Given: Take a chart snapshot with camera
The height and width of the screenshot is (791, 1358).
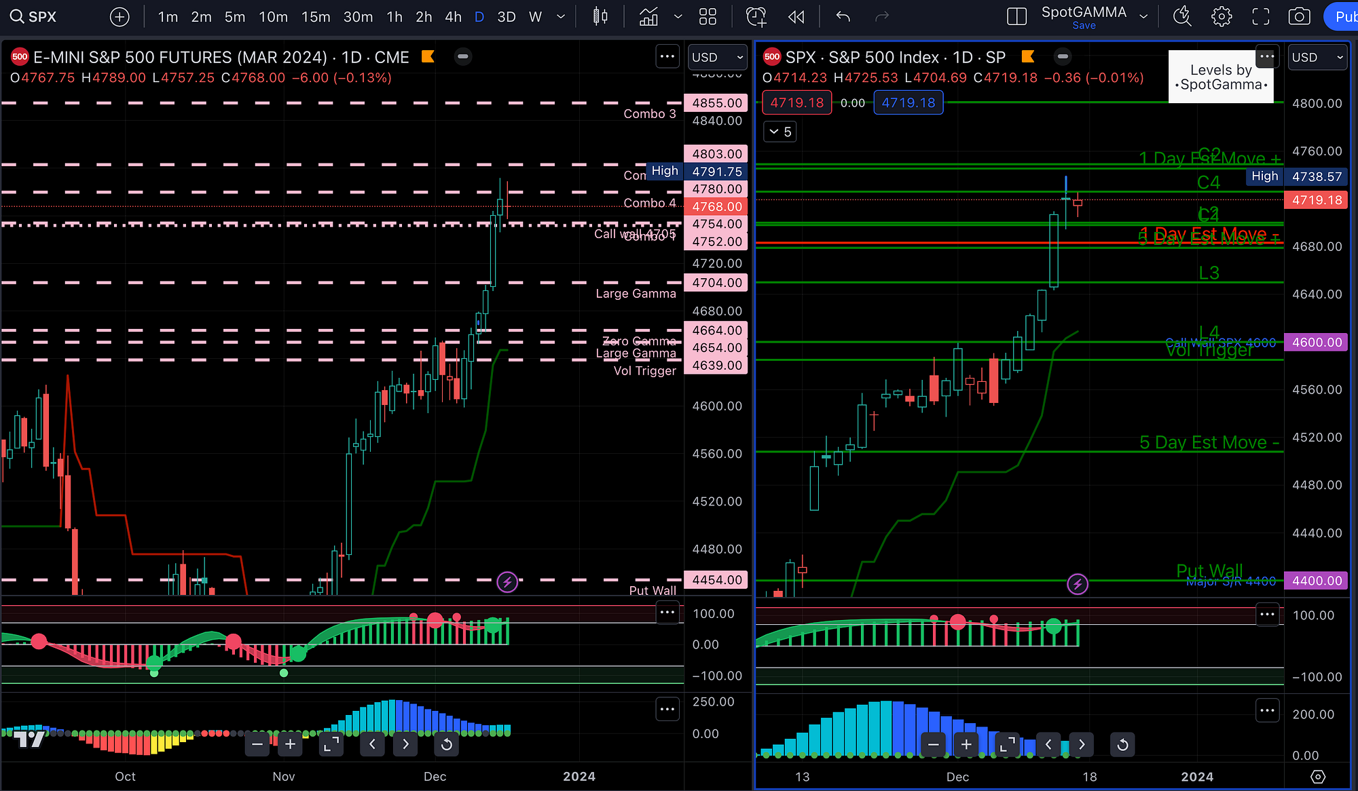Looking at the screenshot, I should click(1300, 16).
